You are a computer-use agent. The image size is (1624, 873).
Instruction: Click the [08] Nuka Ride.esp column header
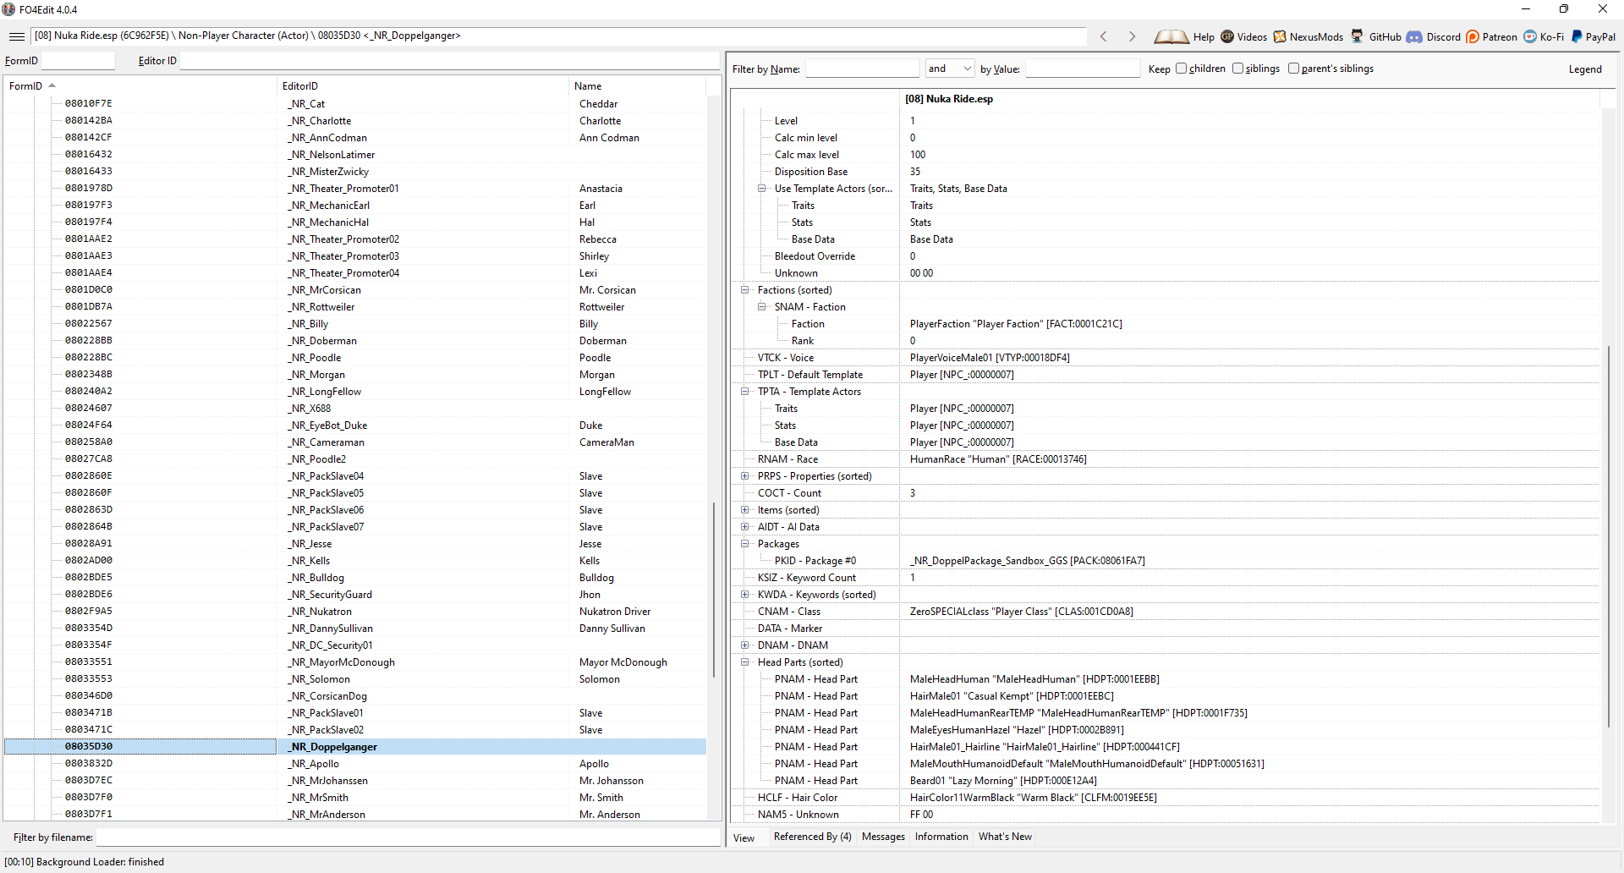[1250, 99]
